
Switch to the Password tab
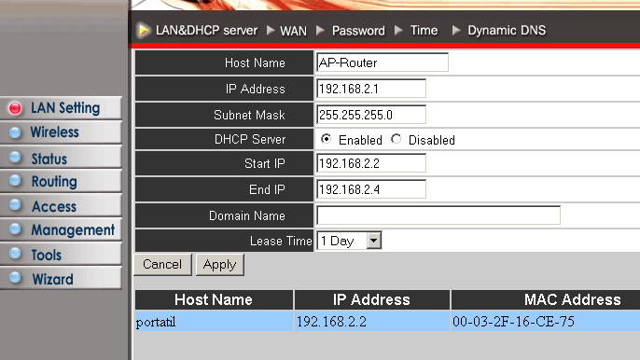point(358,31)
